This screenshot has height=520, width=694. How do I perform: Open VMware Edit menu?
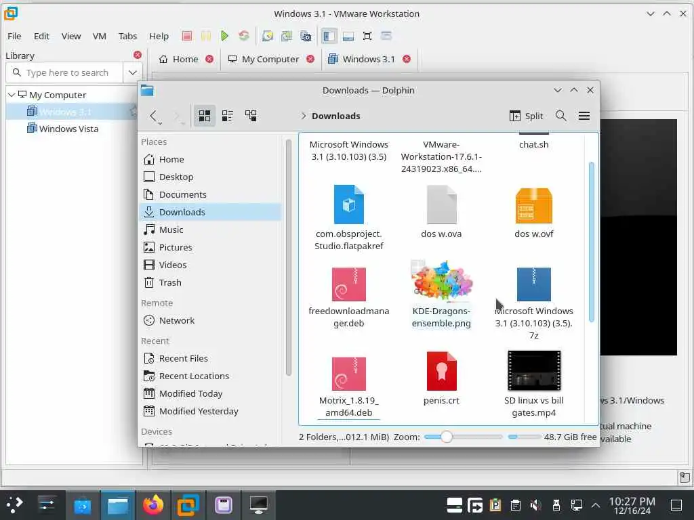41,36
